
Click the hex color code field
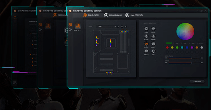pyautogui.click(x=201, y=43)
